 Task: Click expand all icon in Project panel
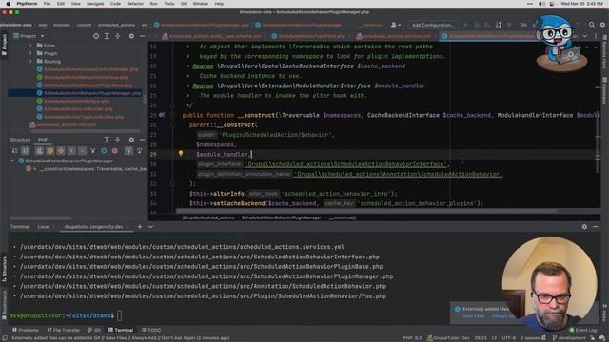(107, 36)
